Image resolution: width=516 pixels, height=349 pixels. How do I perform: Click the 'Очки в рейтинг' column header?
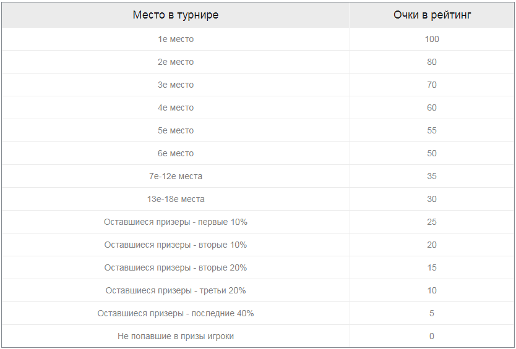432,15
